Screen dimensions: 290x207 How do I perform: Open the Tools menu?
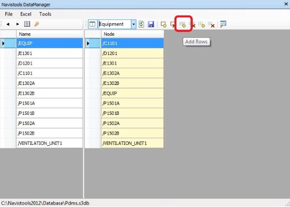click(45, 14)
